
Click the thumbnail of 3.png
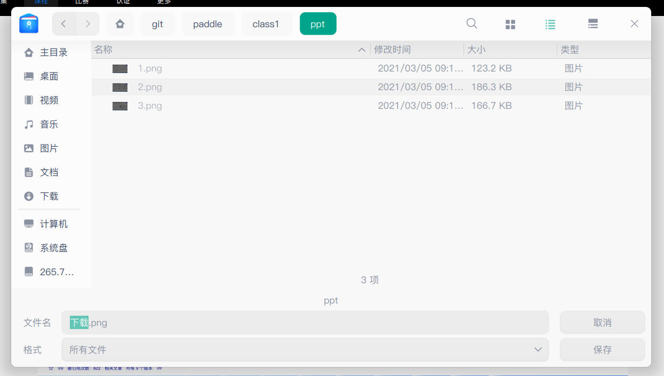point(120,106)
